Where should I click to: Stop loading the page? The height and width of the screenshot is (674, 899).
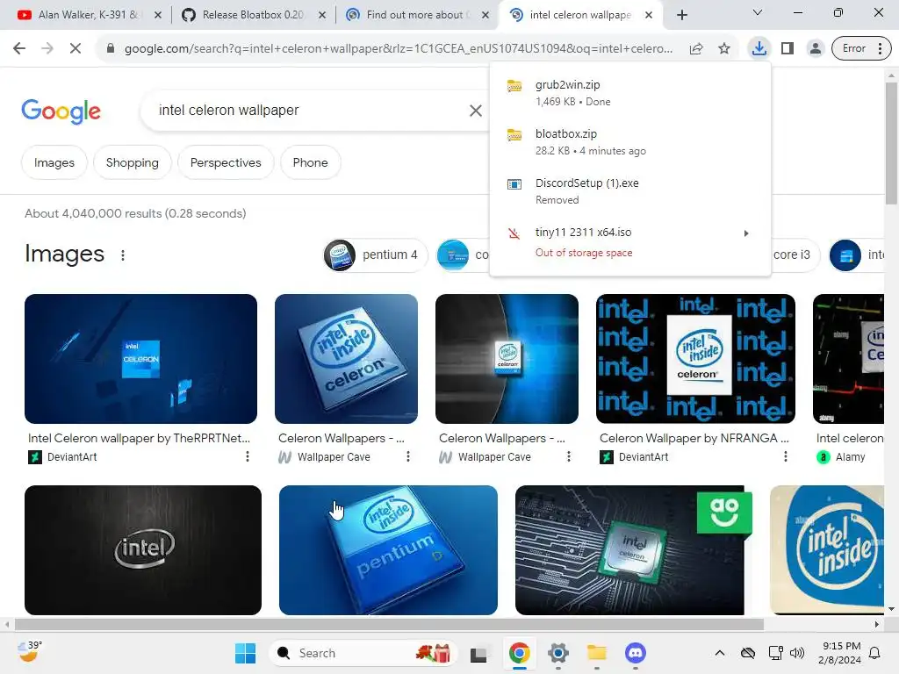[76, 49]
